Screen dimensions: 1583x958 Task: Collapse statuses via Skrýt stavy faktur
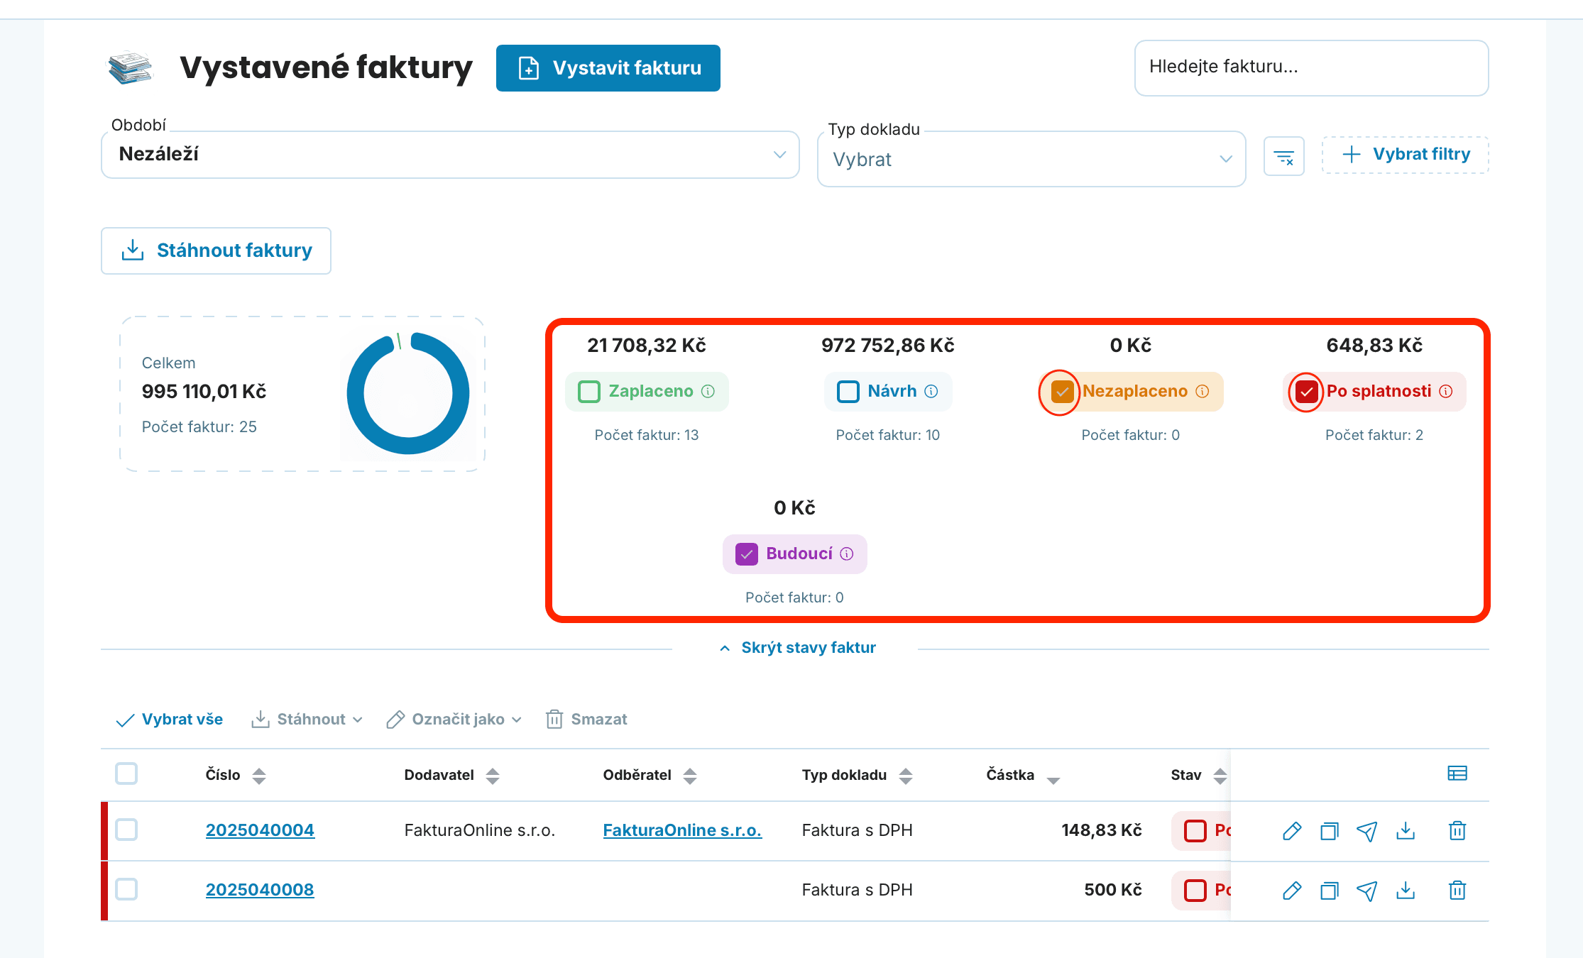coord(798,648)
